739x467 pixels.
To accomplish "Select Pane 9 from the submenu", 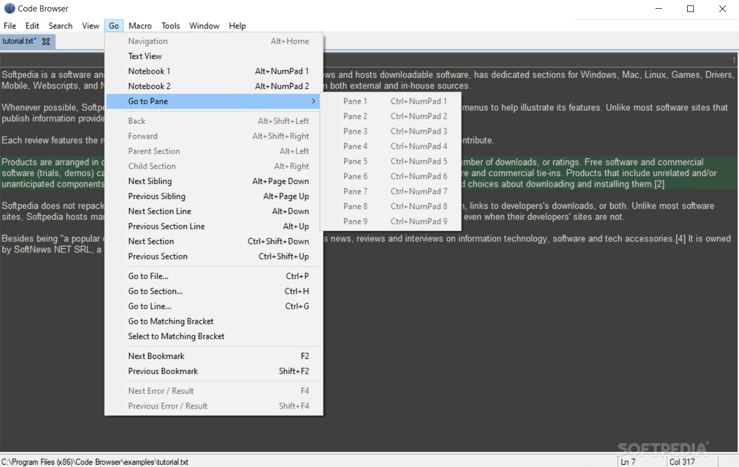I will click(355, 221).
